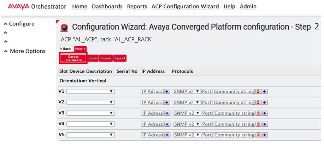Click the V1 Port field
Image resolution: width=324 pixels, height=144 pixels.
tap(207, 91)
